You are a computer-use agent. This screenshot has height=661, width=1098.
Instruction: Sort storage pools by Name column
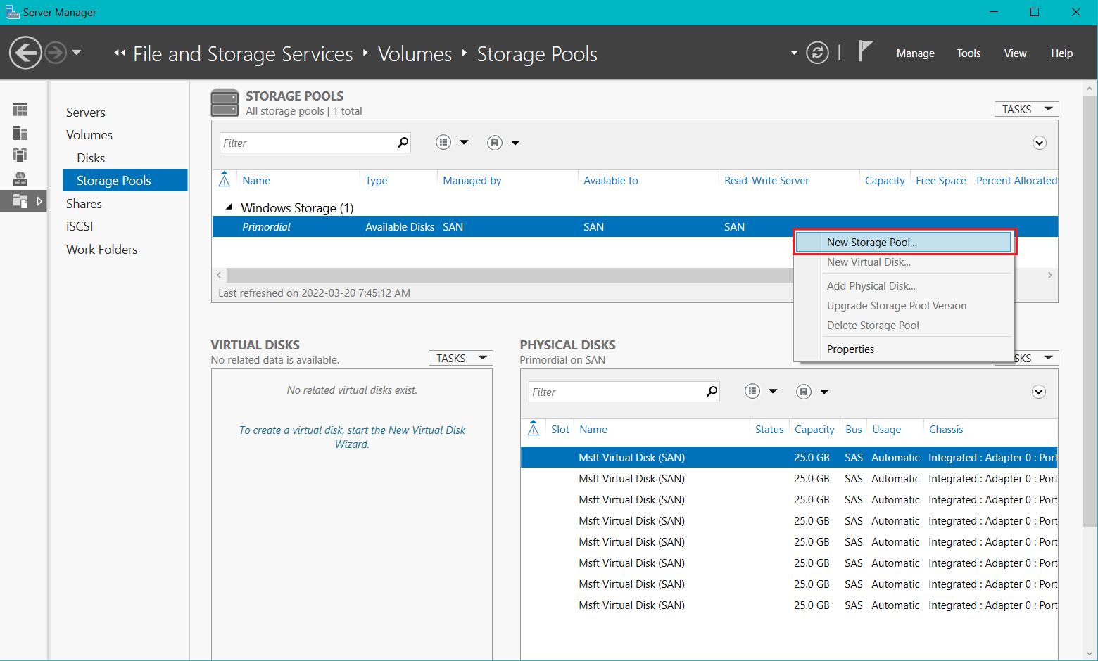click(x=256, y=181)
